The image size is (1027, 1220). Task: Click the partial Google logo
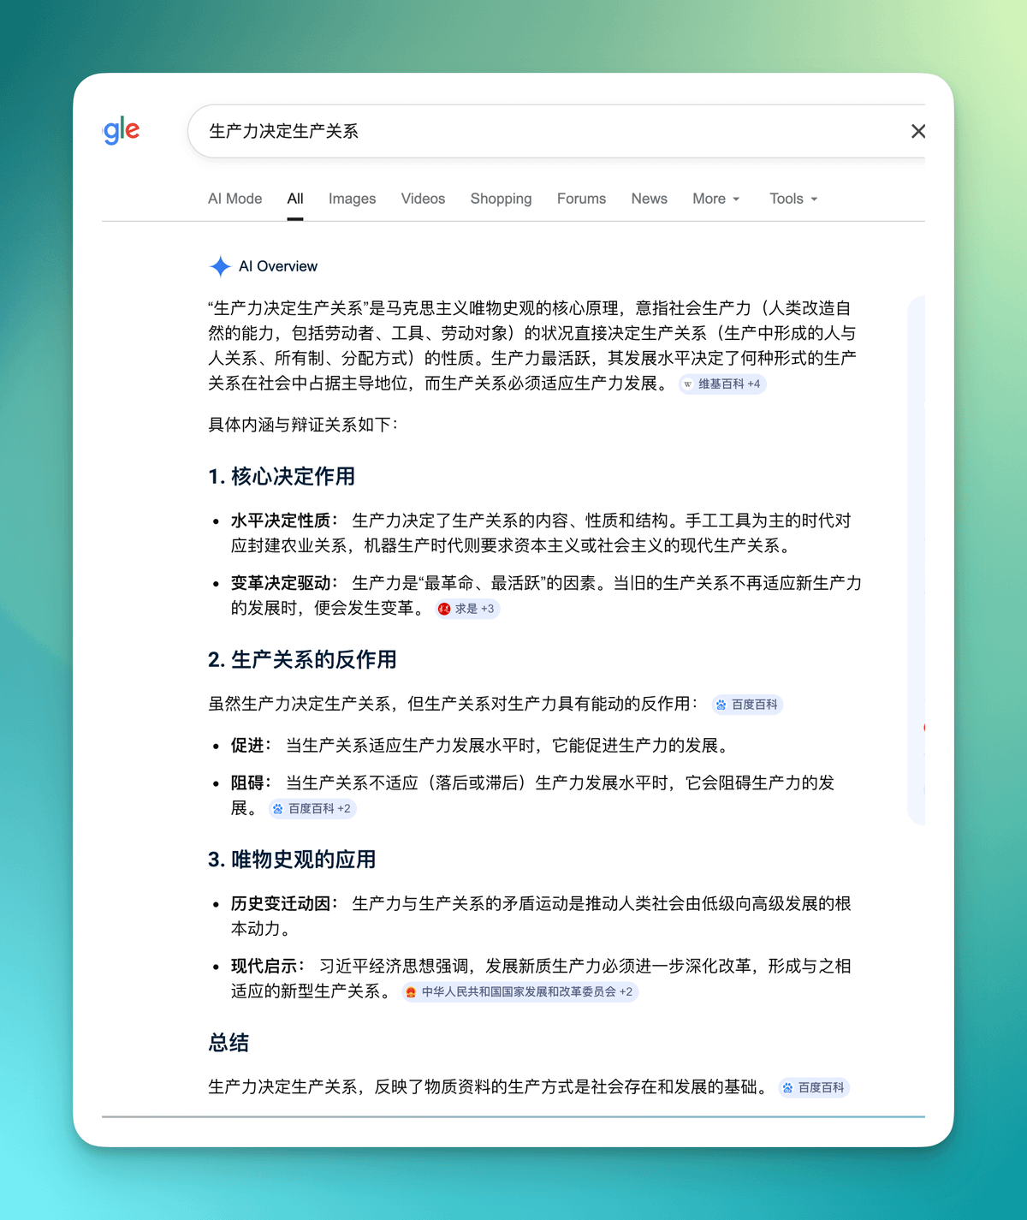coord(122,131)
